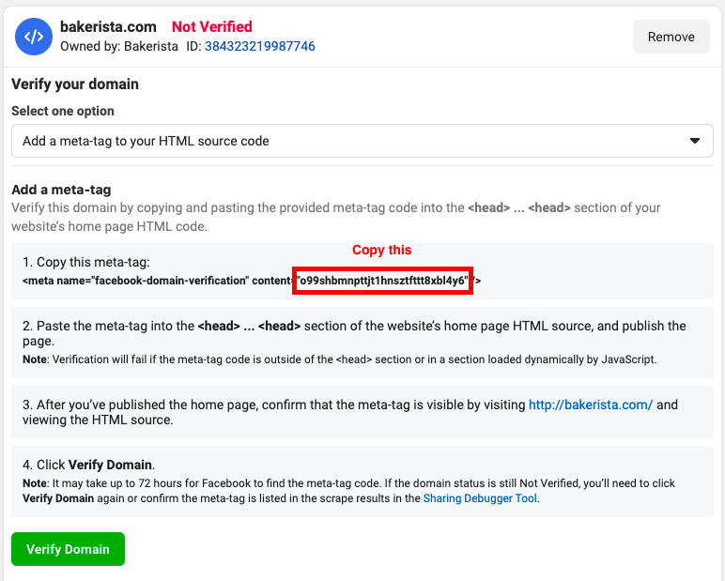Screen dimensions: 725x581
Task: Click the dropdown arrow beside meta-tag option
Action: point(695,141)
